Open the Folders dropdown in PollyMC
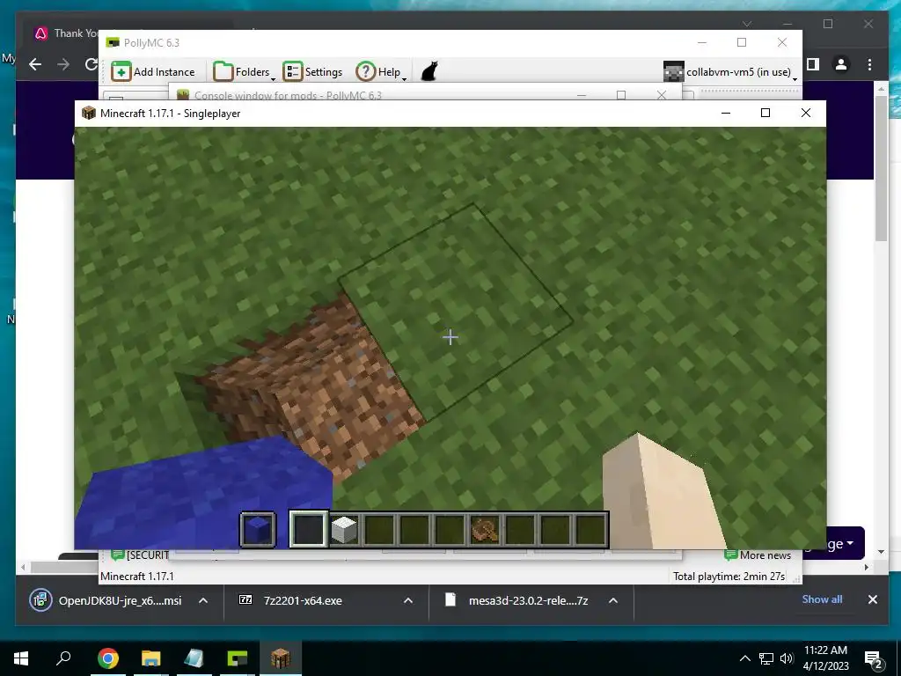The width and height of the screenshot is (901, 676). 244,72
